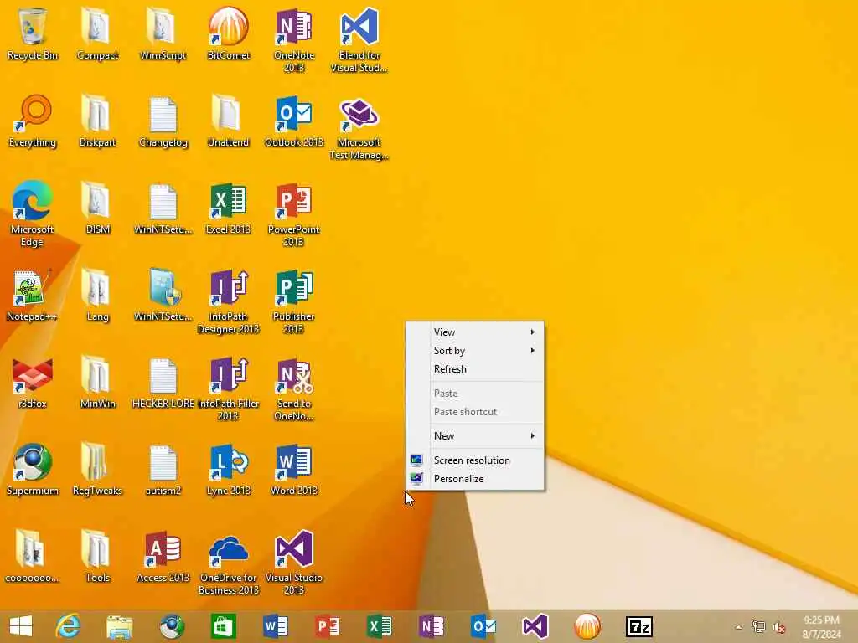
Task: Expand the View submenu
Action: coord(474,332)
